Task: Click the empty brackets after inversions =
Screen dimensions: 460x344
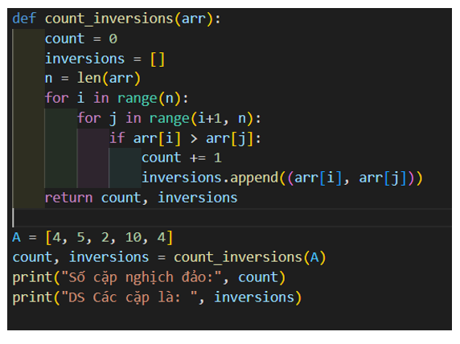Action: point(158,59)
